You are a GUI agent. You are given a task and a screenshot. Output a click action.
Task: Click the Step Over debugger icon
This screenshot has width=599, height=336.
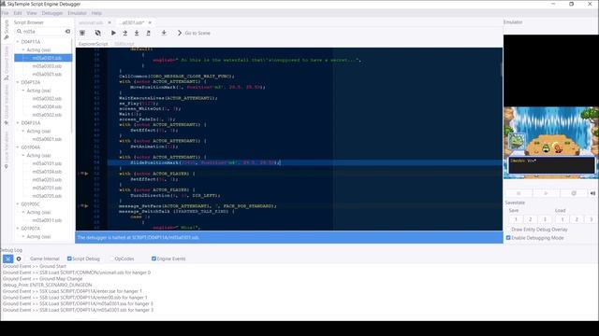tap(124, 34)
